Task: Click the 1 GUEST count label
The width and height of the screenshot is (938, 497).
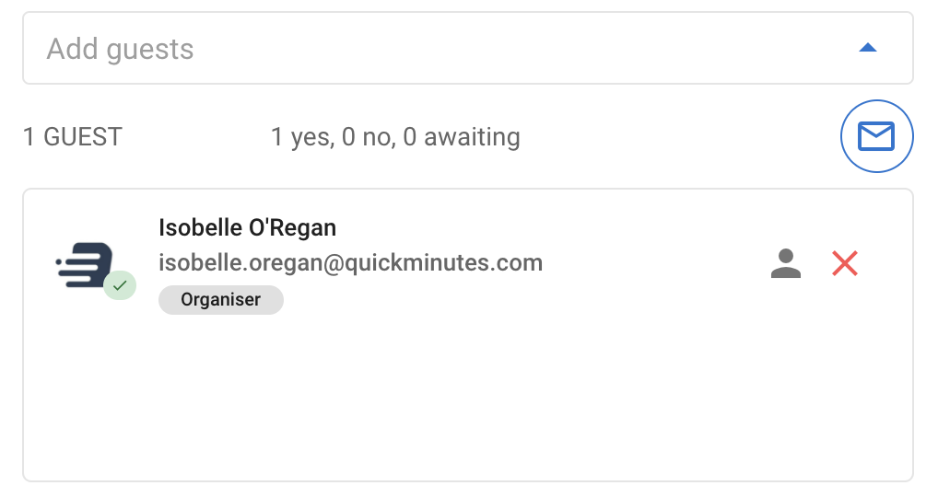Action: click(x=73, y=137)
